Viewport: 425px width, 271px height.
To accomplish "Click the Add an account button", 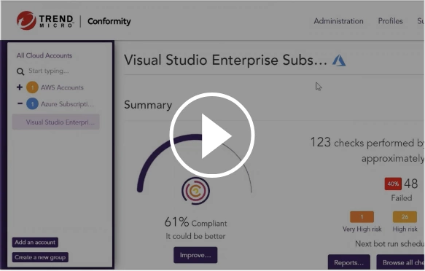I will pyautogui.click(x=35, y=243).
